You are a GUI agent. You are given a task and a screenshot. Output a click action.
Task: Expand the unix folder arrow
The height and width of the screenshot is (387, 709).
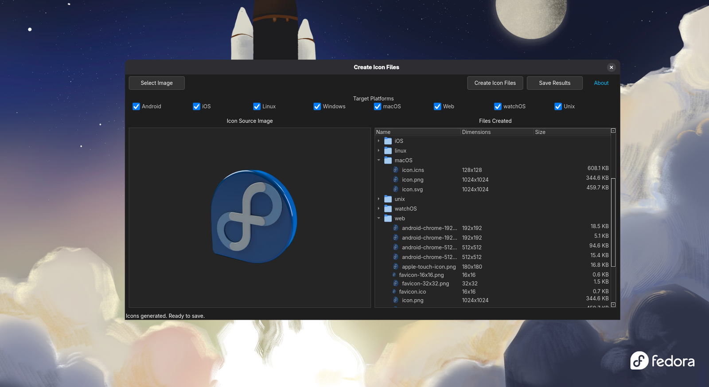point(378,199)
